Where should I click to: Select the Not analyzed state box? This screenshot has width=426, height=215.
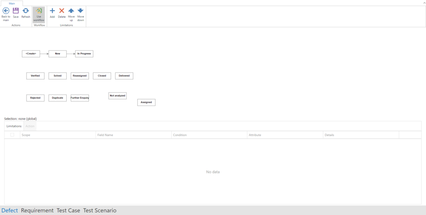118,96
